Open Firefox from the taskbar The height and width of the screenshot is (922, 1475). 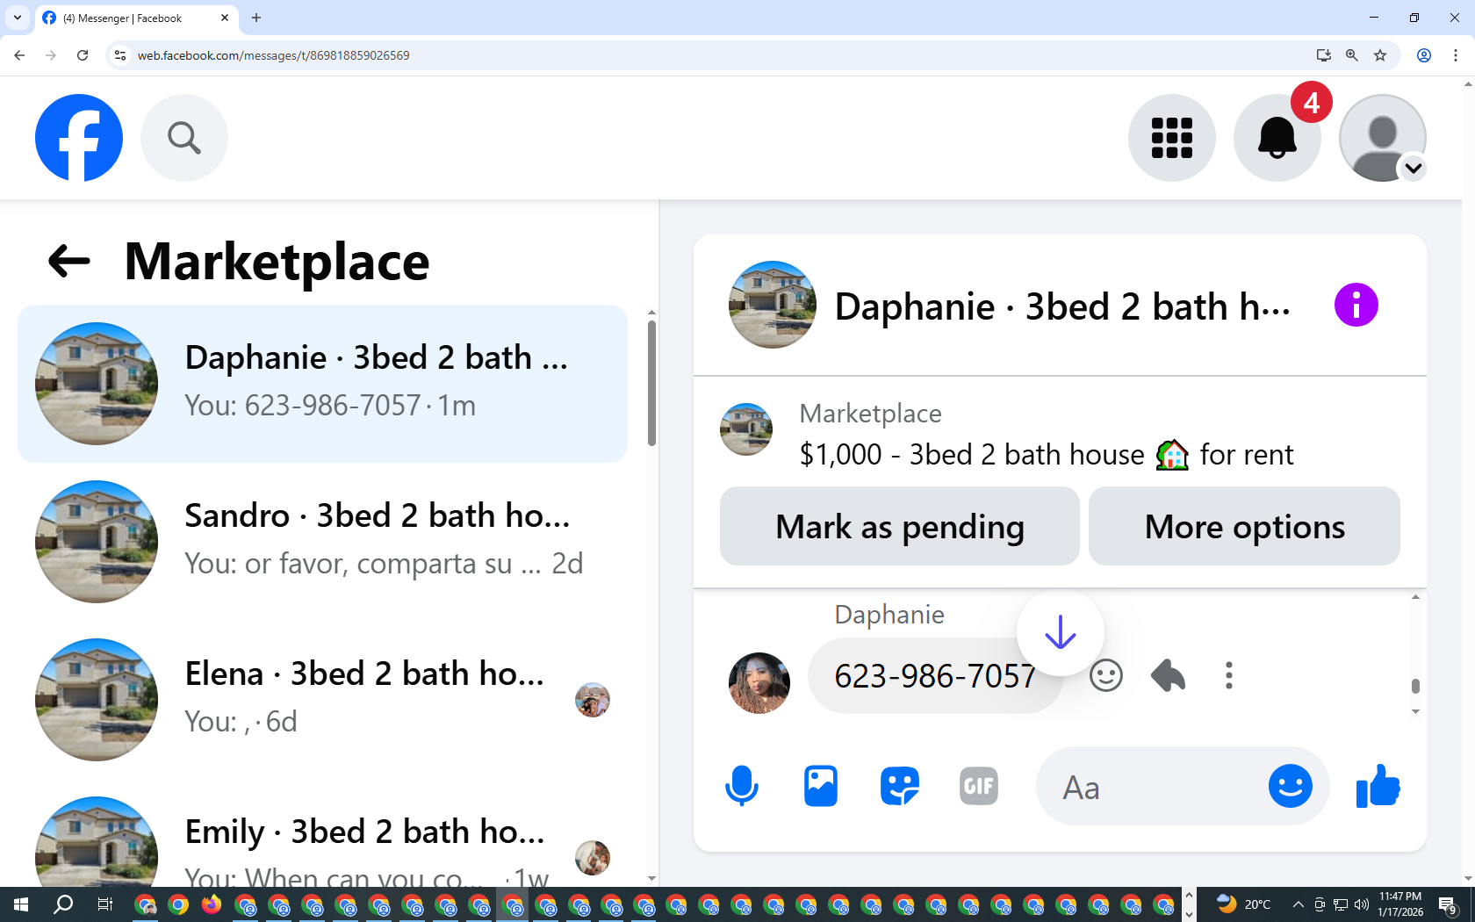click(x=212, y=904)
